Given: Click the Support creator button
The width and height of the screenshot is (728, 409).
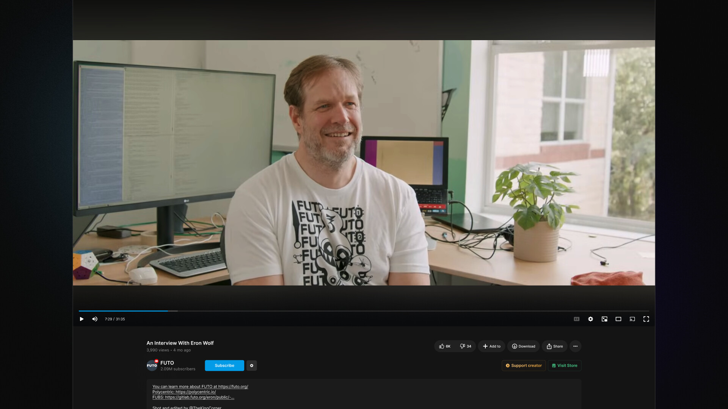Looking at the screenshot, I should pos(524,365).
